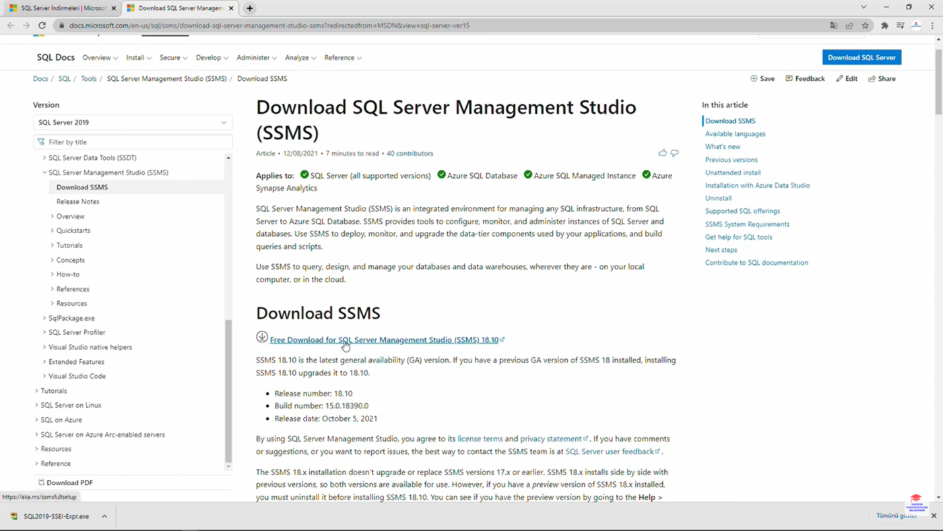Click Free Download for SSMS 18.10 link
Screen dimensions: 943x531
point(387,340)
